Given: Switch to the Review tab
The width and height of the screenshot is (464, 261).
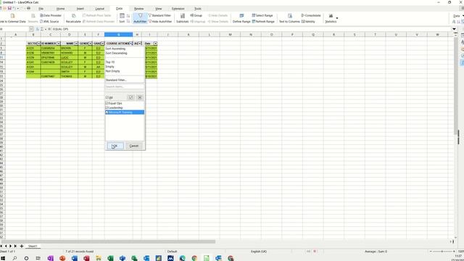Looking at the screenshot, I should coord(138,9).
